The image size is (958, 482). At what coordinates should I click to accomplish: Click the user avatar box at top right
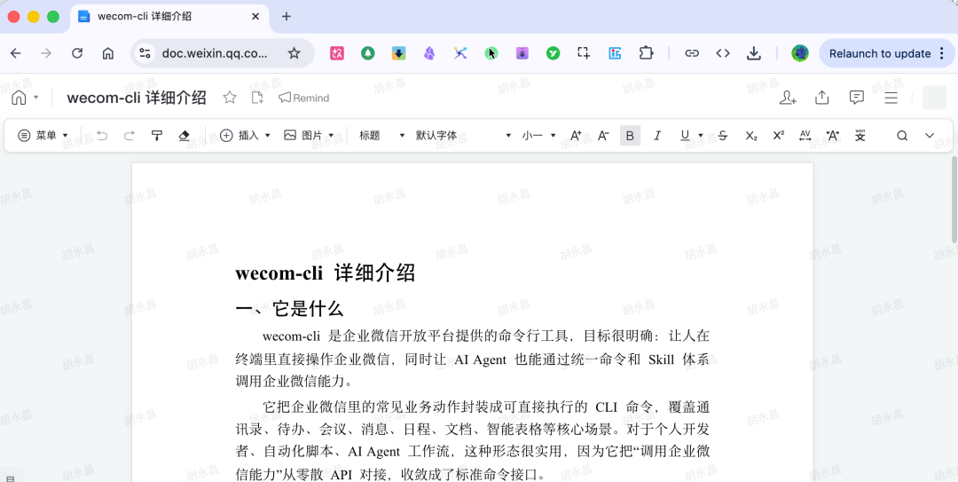[x=934, y=98]
